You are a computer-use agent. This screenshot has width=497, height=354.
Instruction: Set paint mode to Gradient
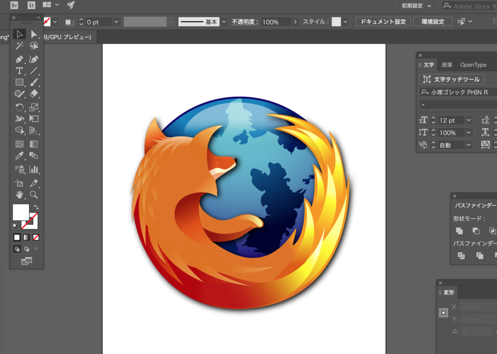pos(26,237)
